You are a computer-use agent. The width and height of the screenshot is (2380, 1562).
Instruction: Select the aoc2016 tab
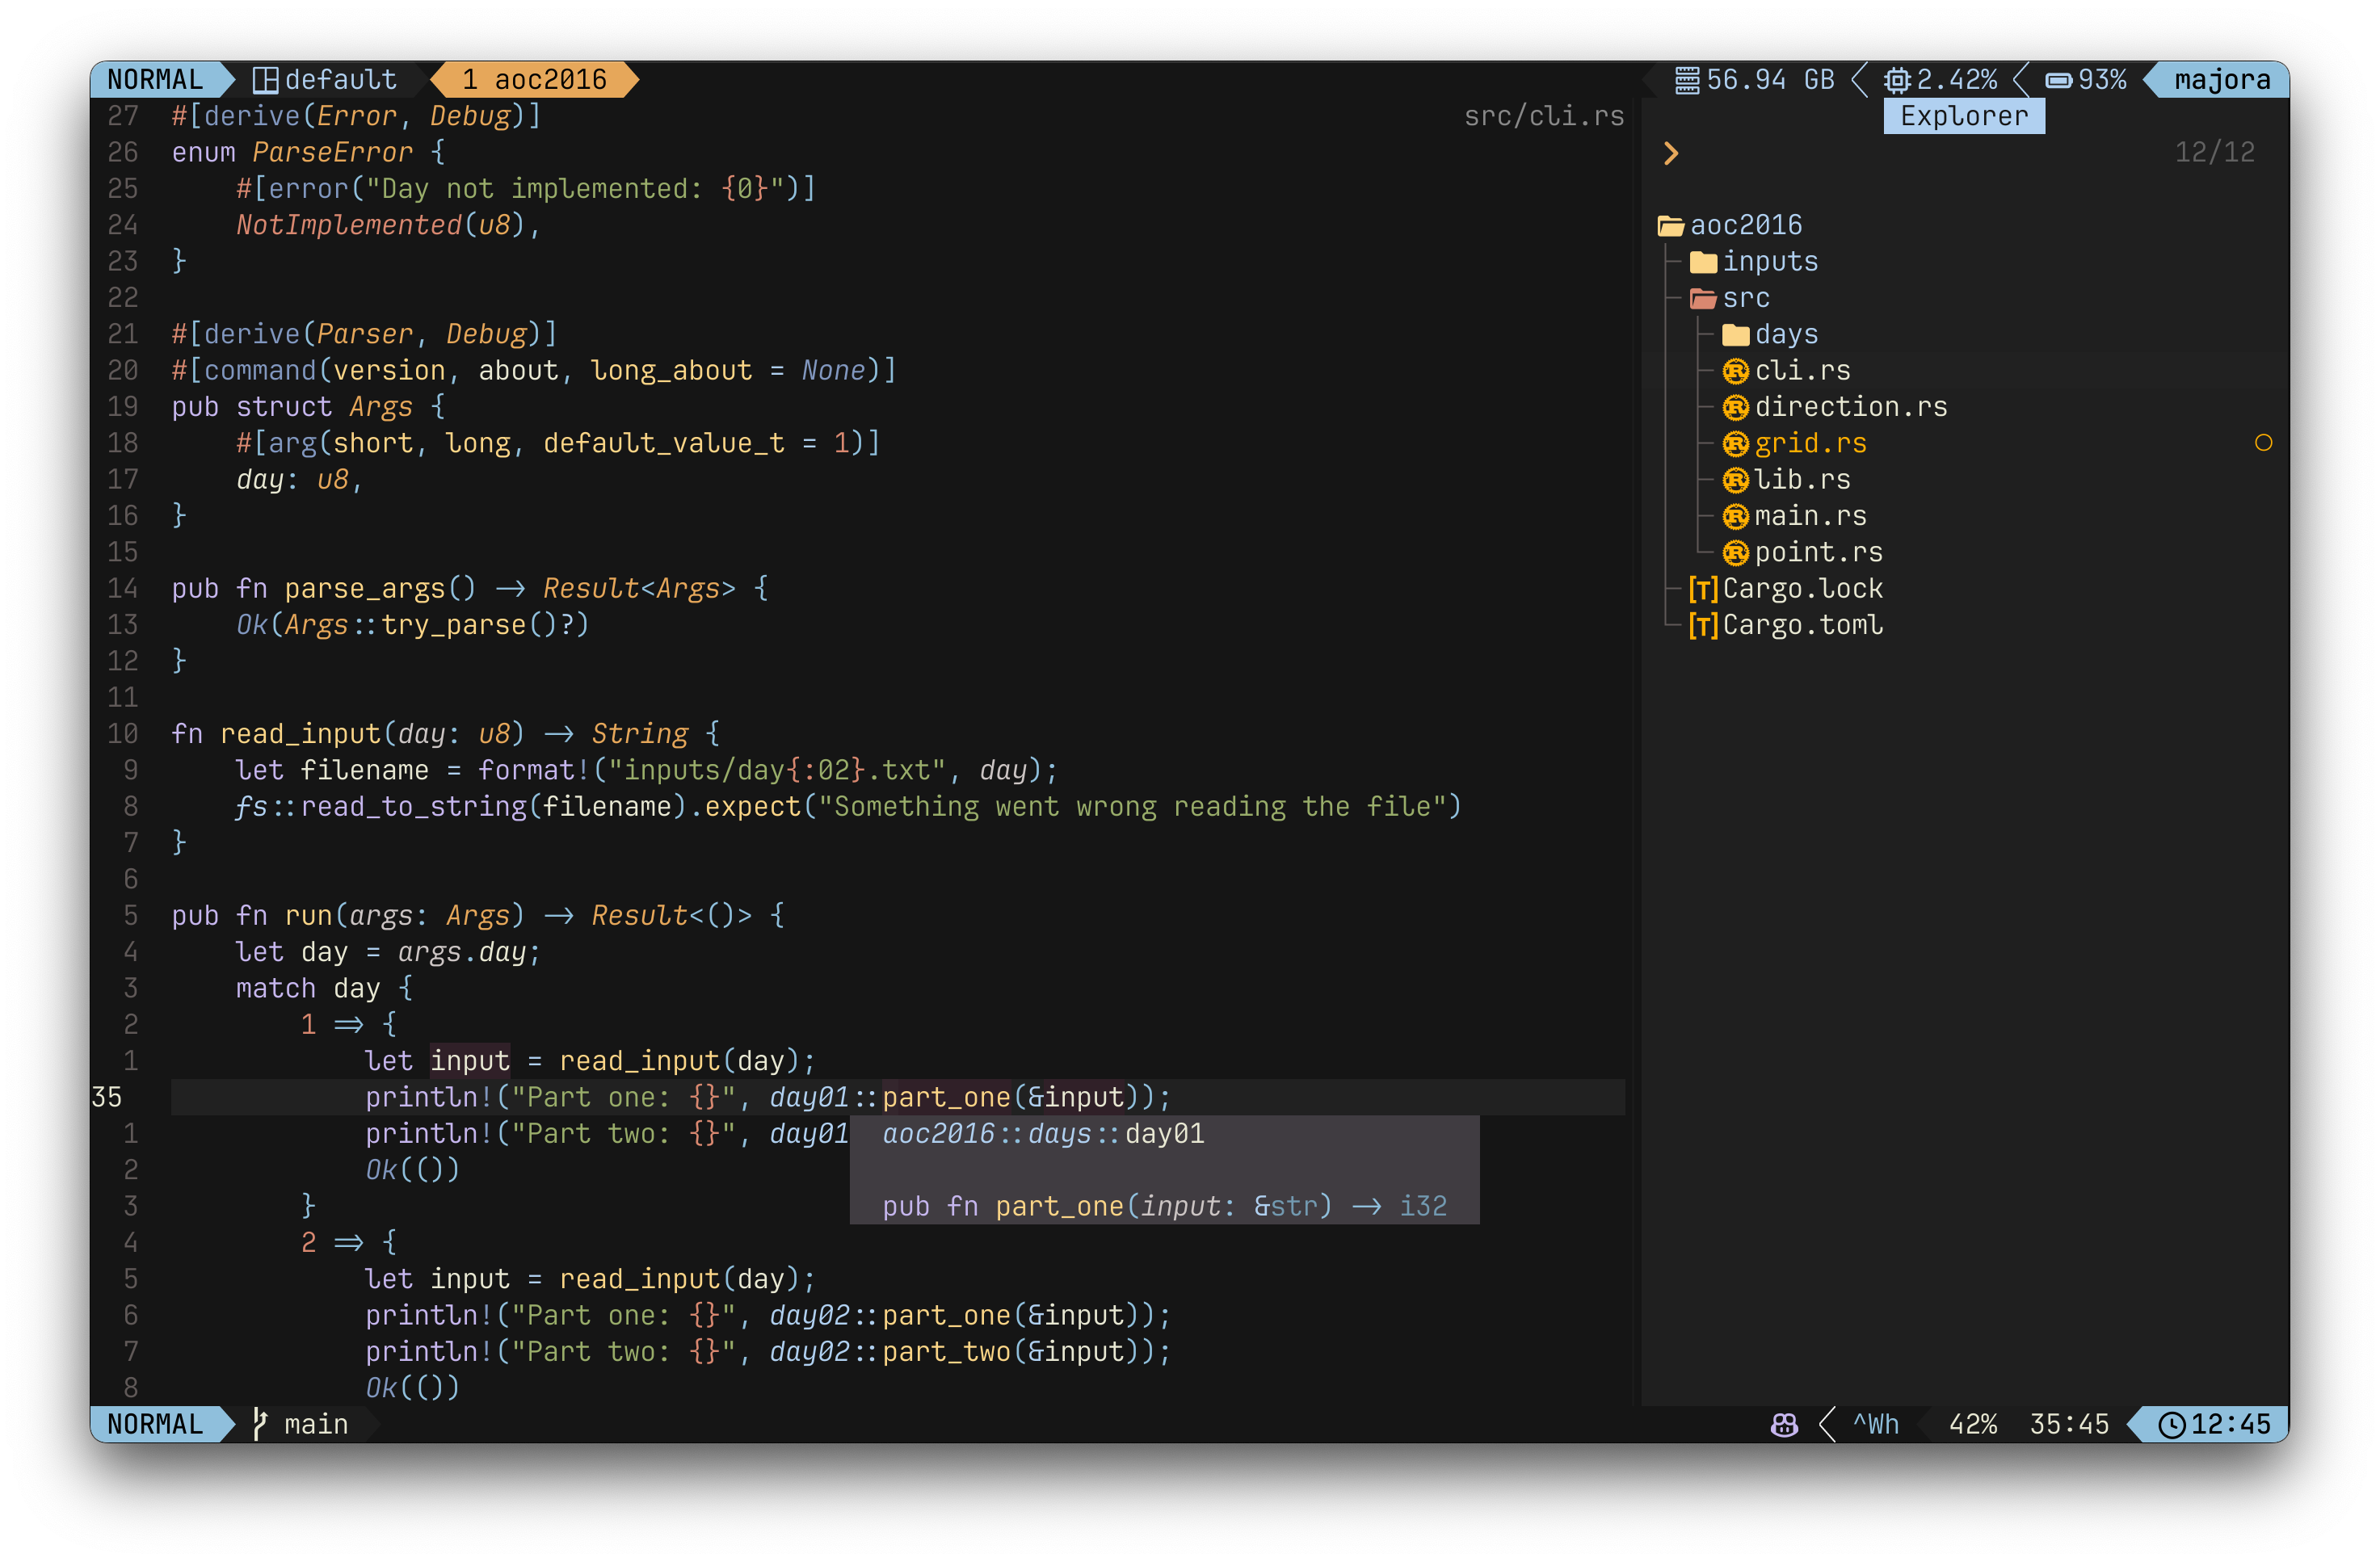coord(534,80)
